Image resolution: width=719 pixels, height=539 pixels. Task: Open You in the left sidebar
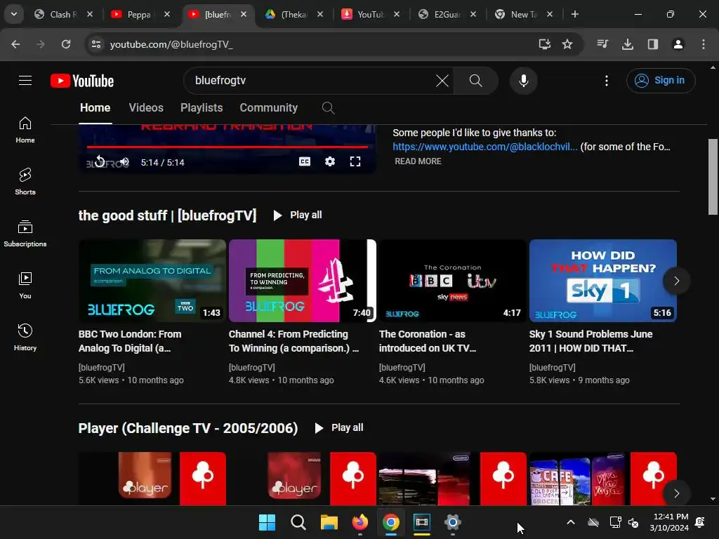coord(25,285)
